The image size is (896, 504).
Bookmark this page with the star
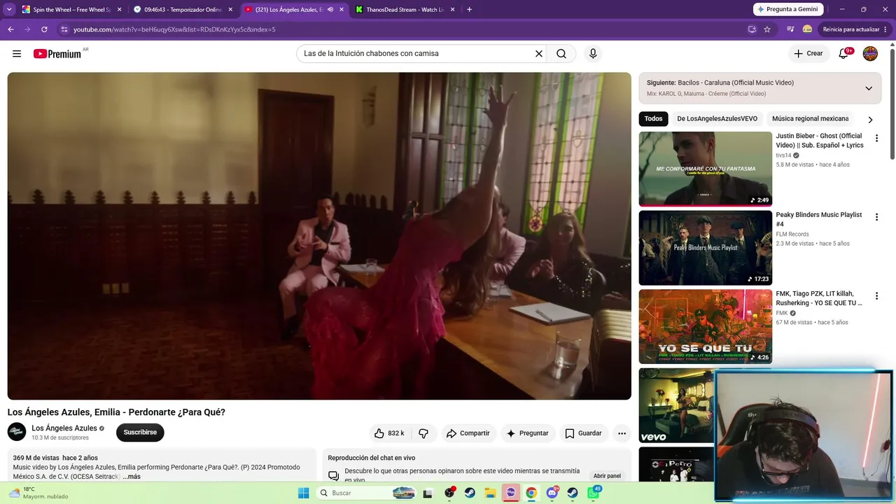767,29
